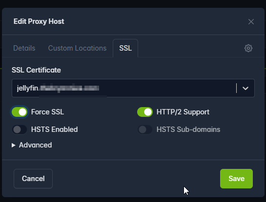Click the 'HSTS Sub-domains' text label
The width and height of the screenshot is (266, 202).
tap(188, 129)
